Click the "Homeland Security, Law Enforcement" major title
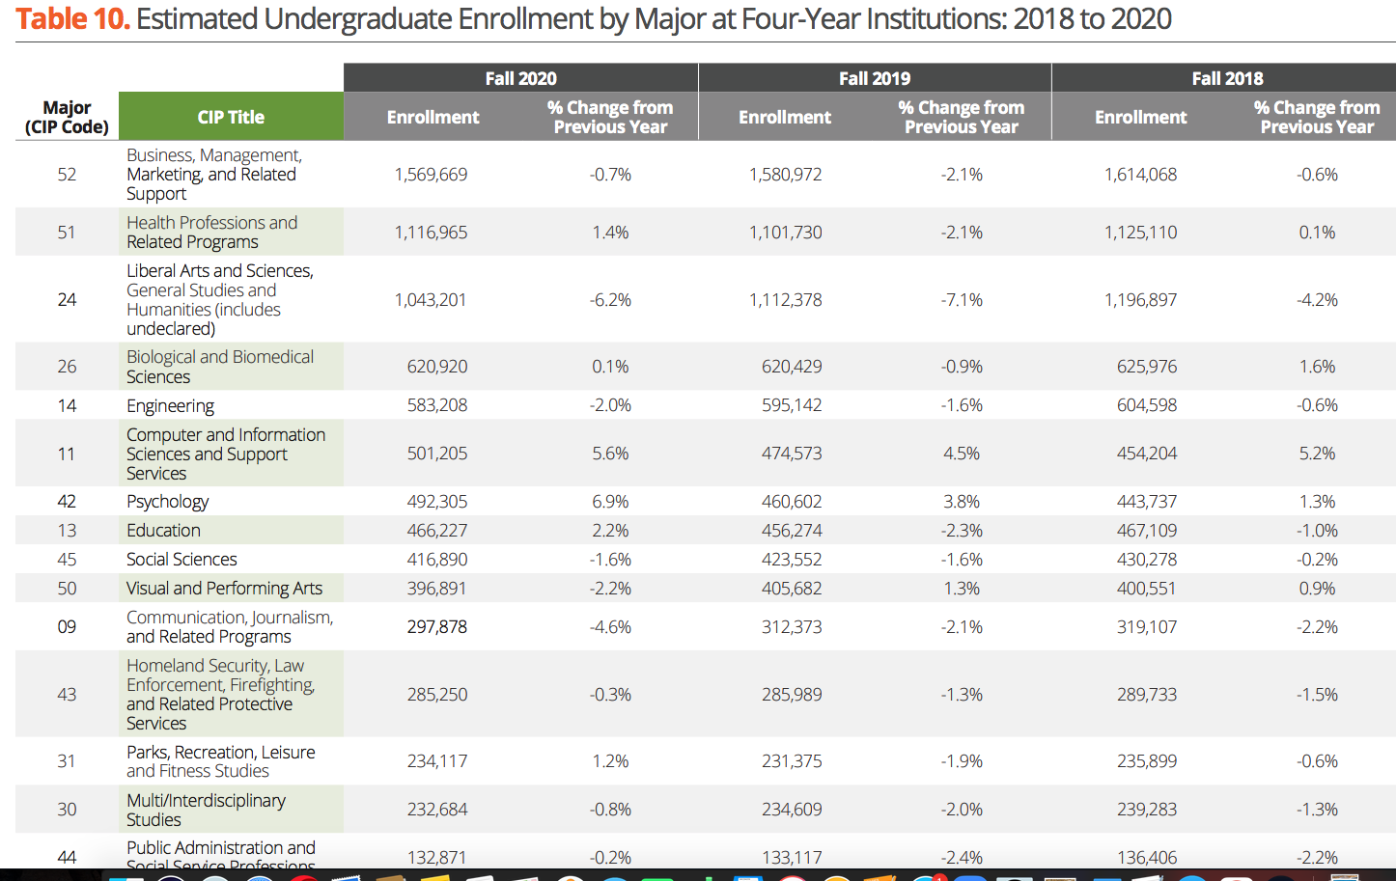The height and width of the screenshot is (881, 1396). 221,695
